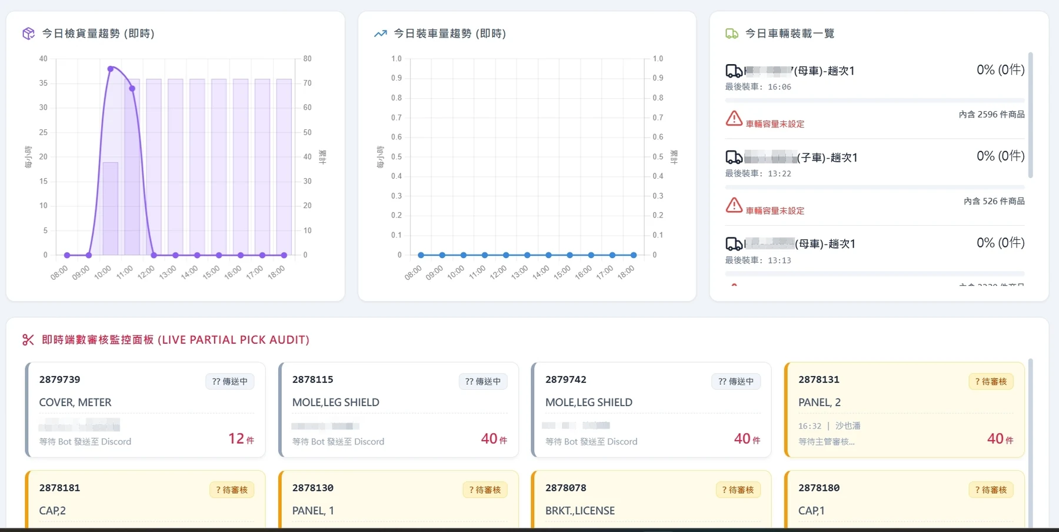Click 0% (0件) for vehicle loaded 13:22

[x=1000, y=156]
